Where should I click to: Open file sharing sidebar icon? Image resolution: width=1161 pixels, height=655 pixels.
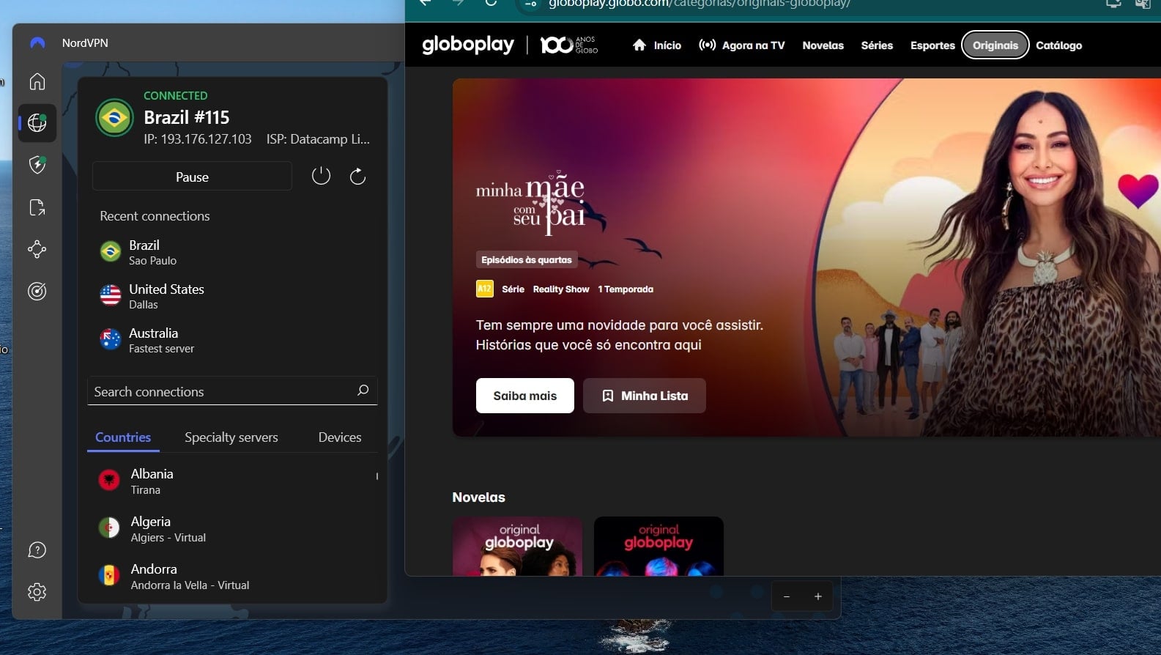click(x=37, y=207)
